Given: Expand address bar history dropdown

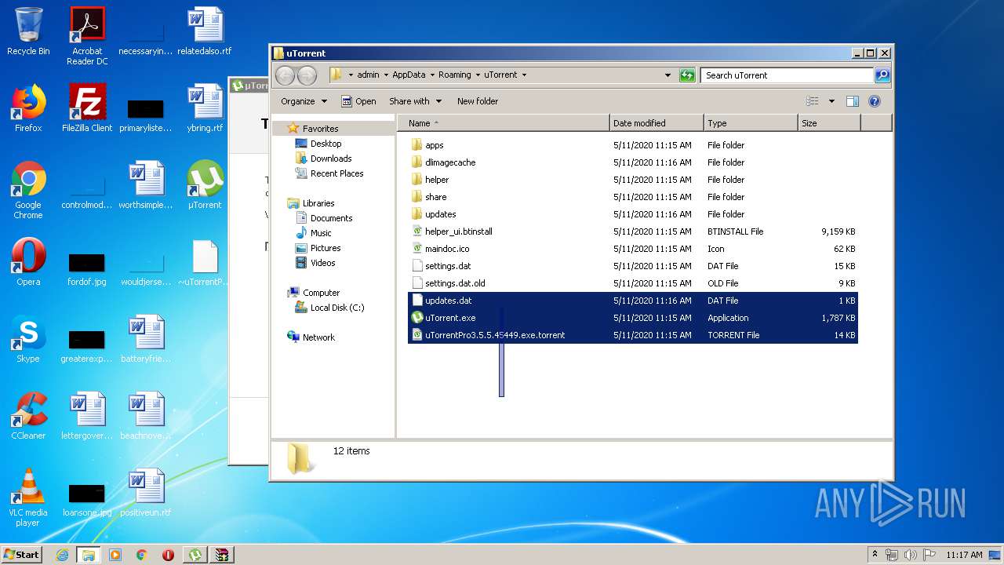Looking at the screenshot, I should (668, 75).
